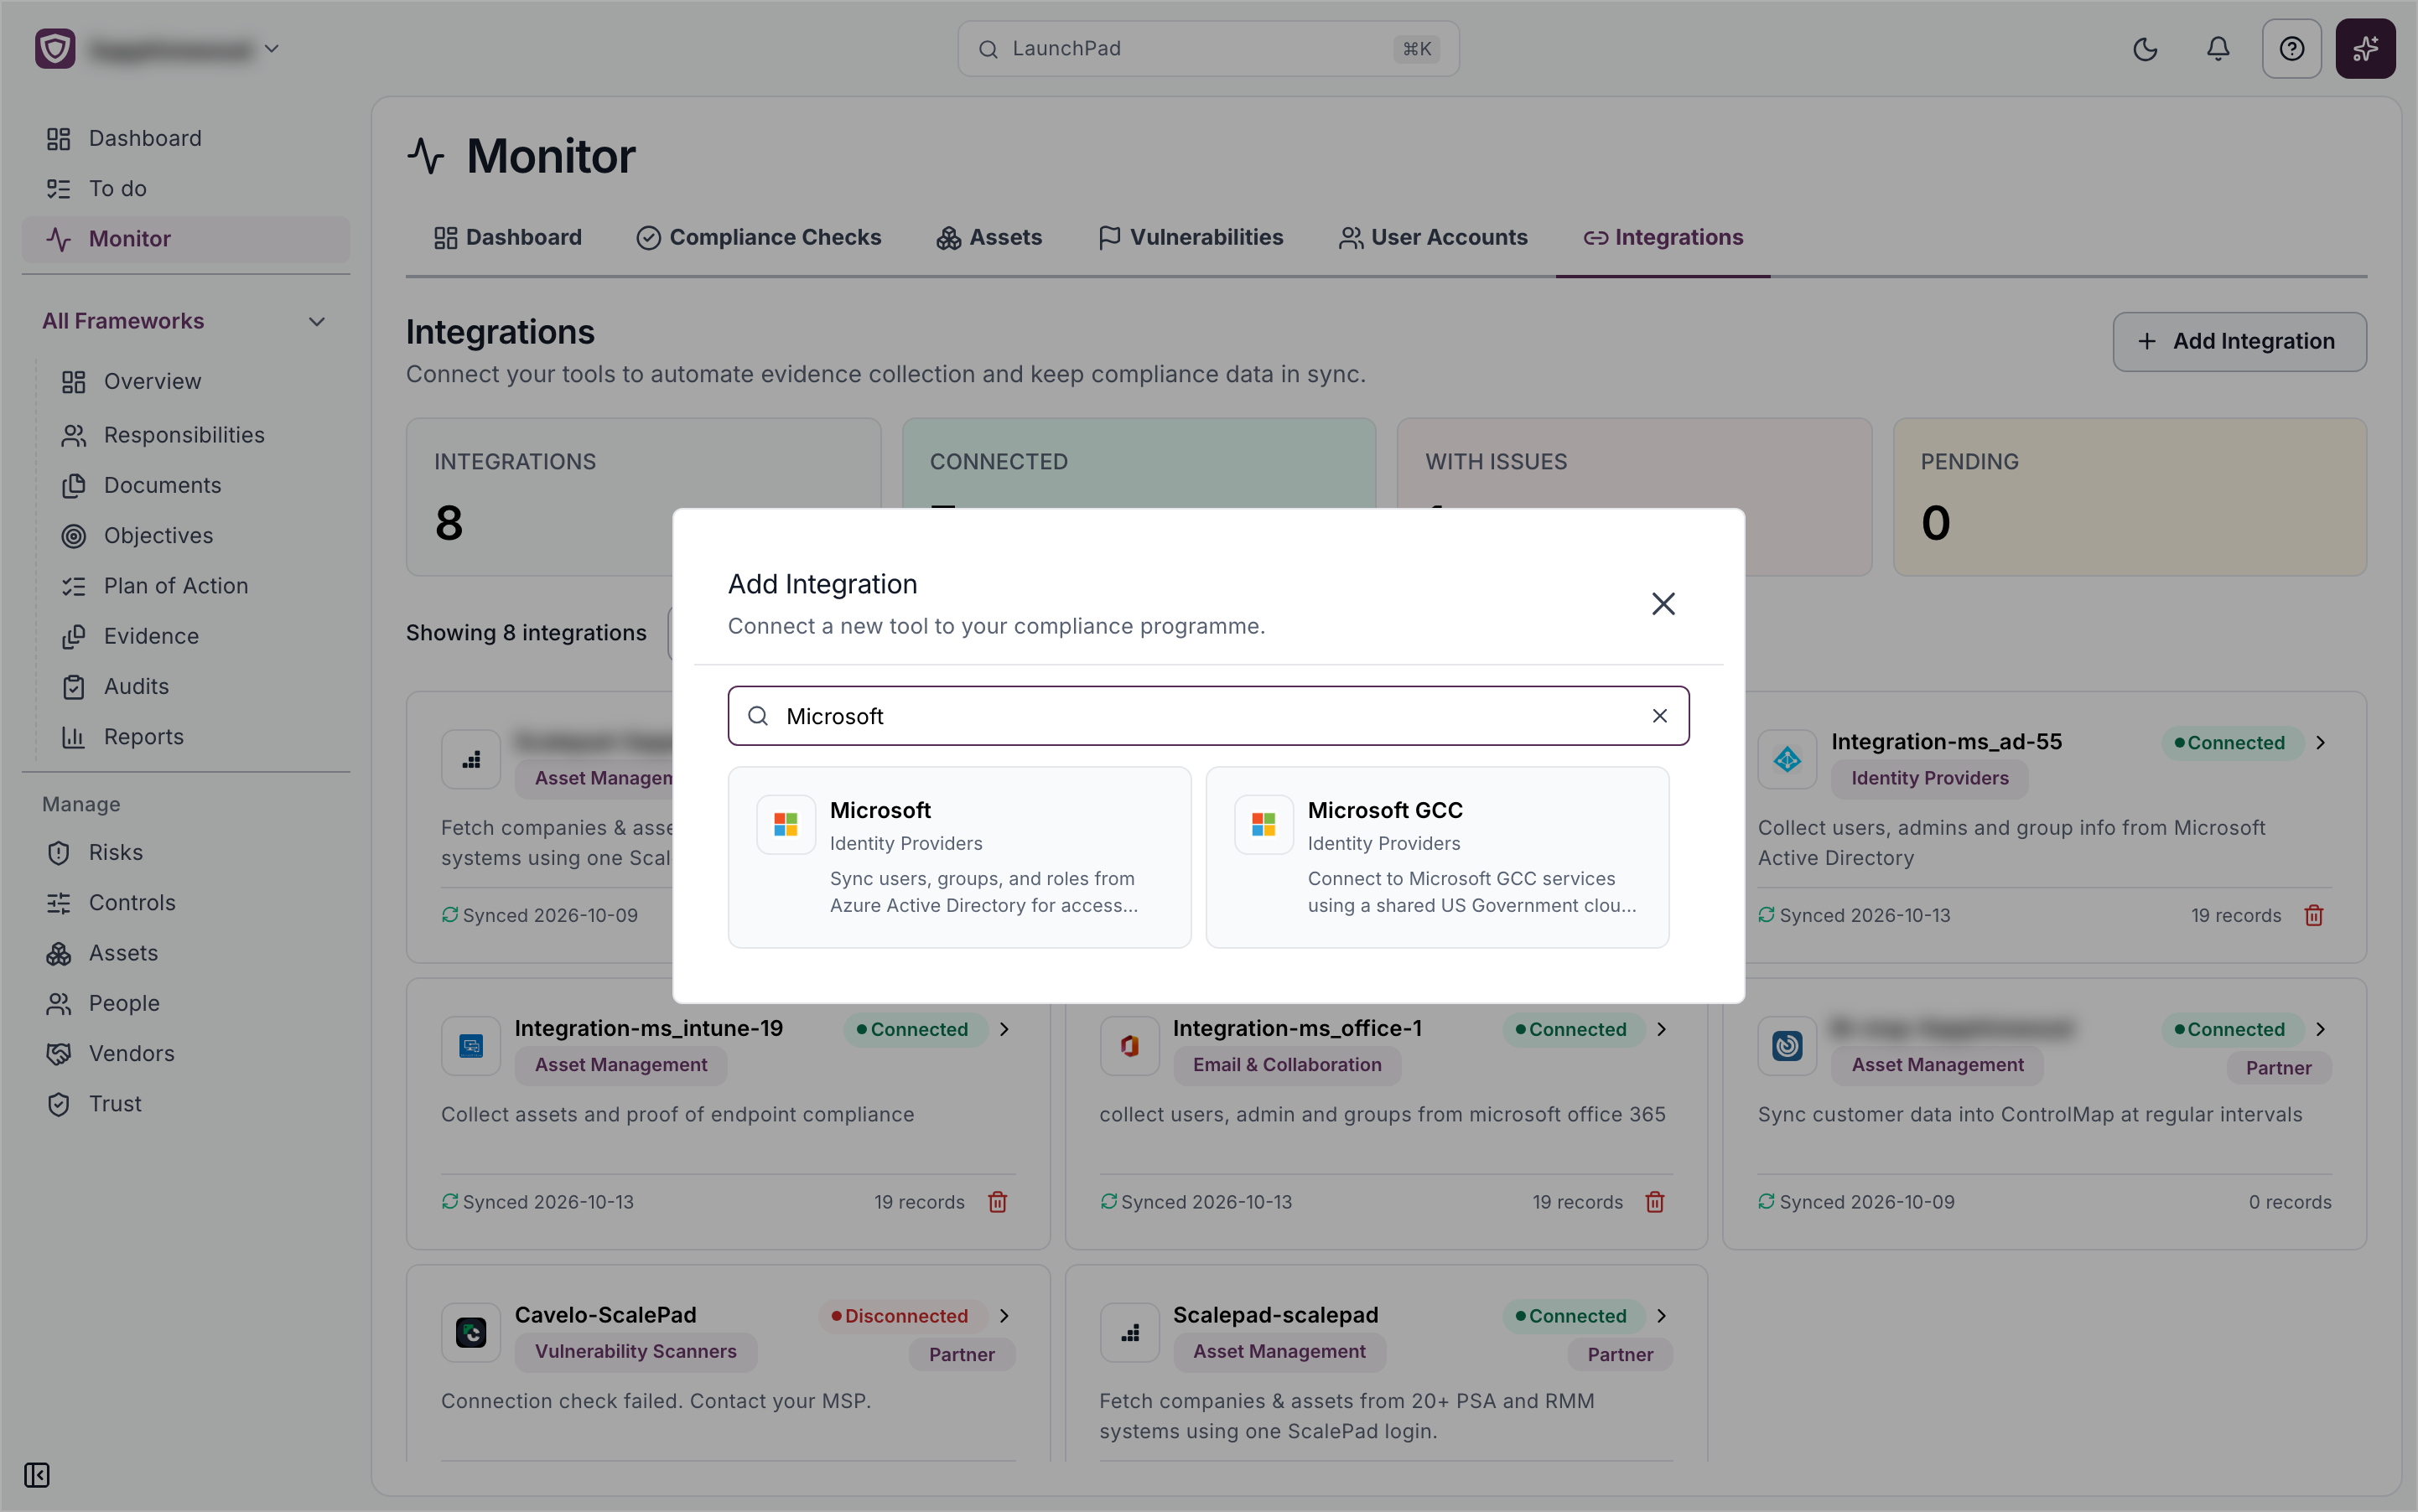Click the Office 365 logo icon

[x=1129, y=1047]
